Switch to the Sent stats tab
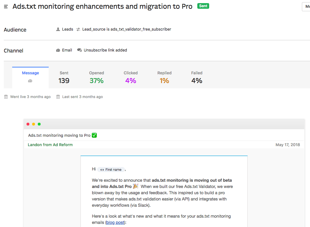The image size is (310, 227). (64, 77)
